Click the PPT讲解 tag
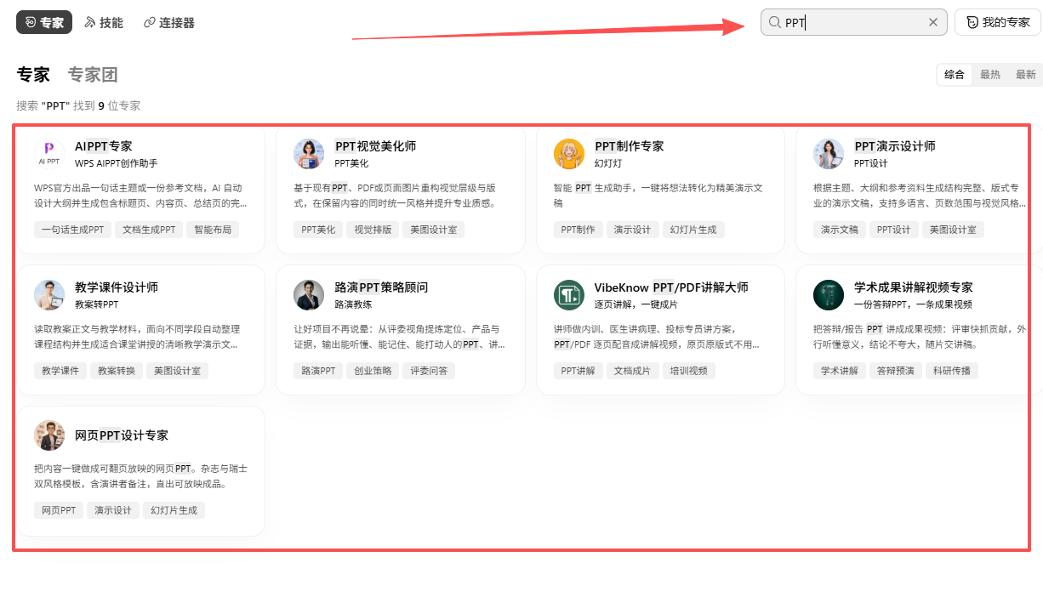The width and height of the screenshot is (1043, 597). (x=578, y=371)
